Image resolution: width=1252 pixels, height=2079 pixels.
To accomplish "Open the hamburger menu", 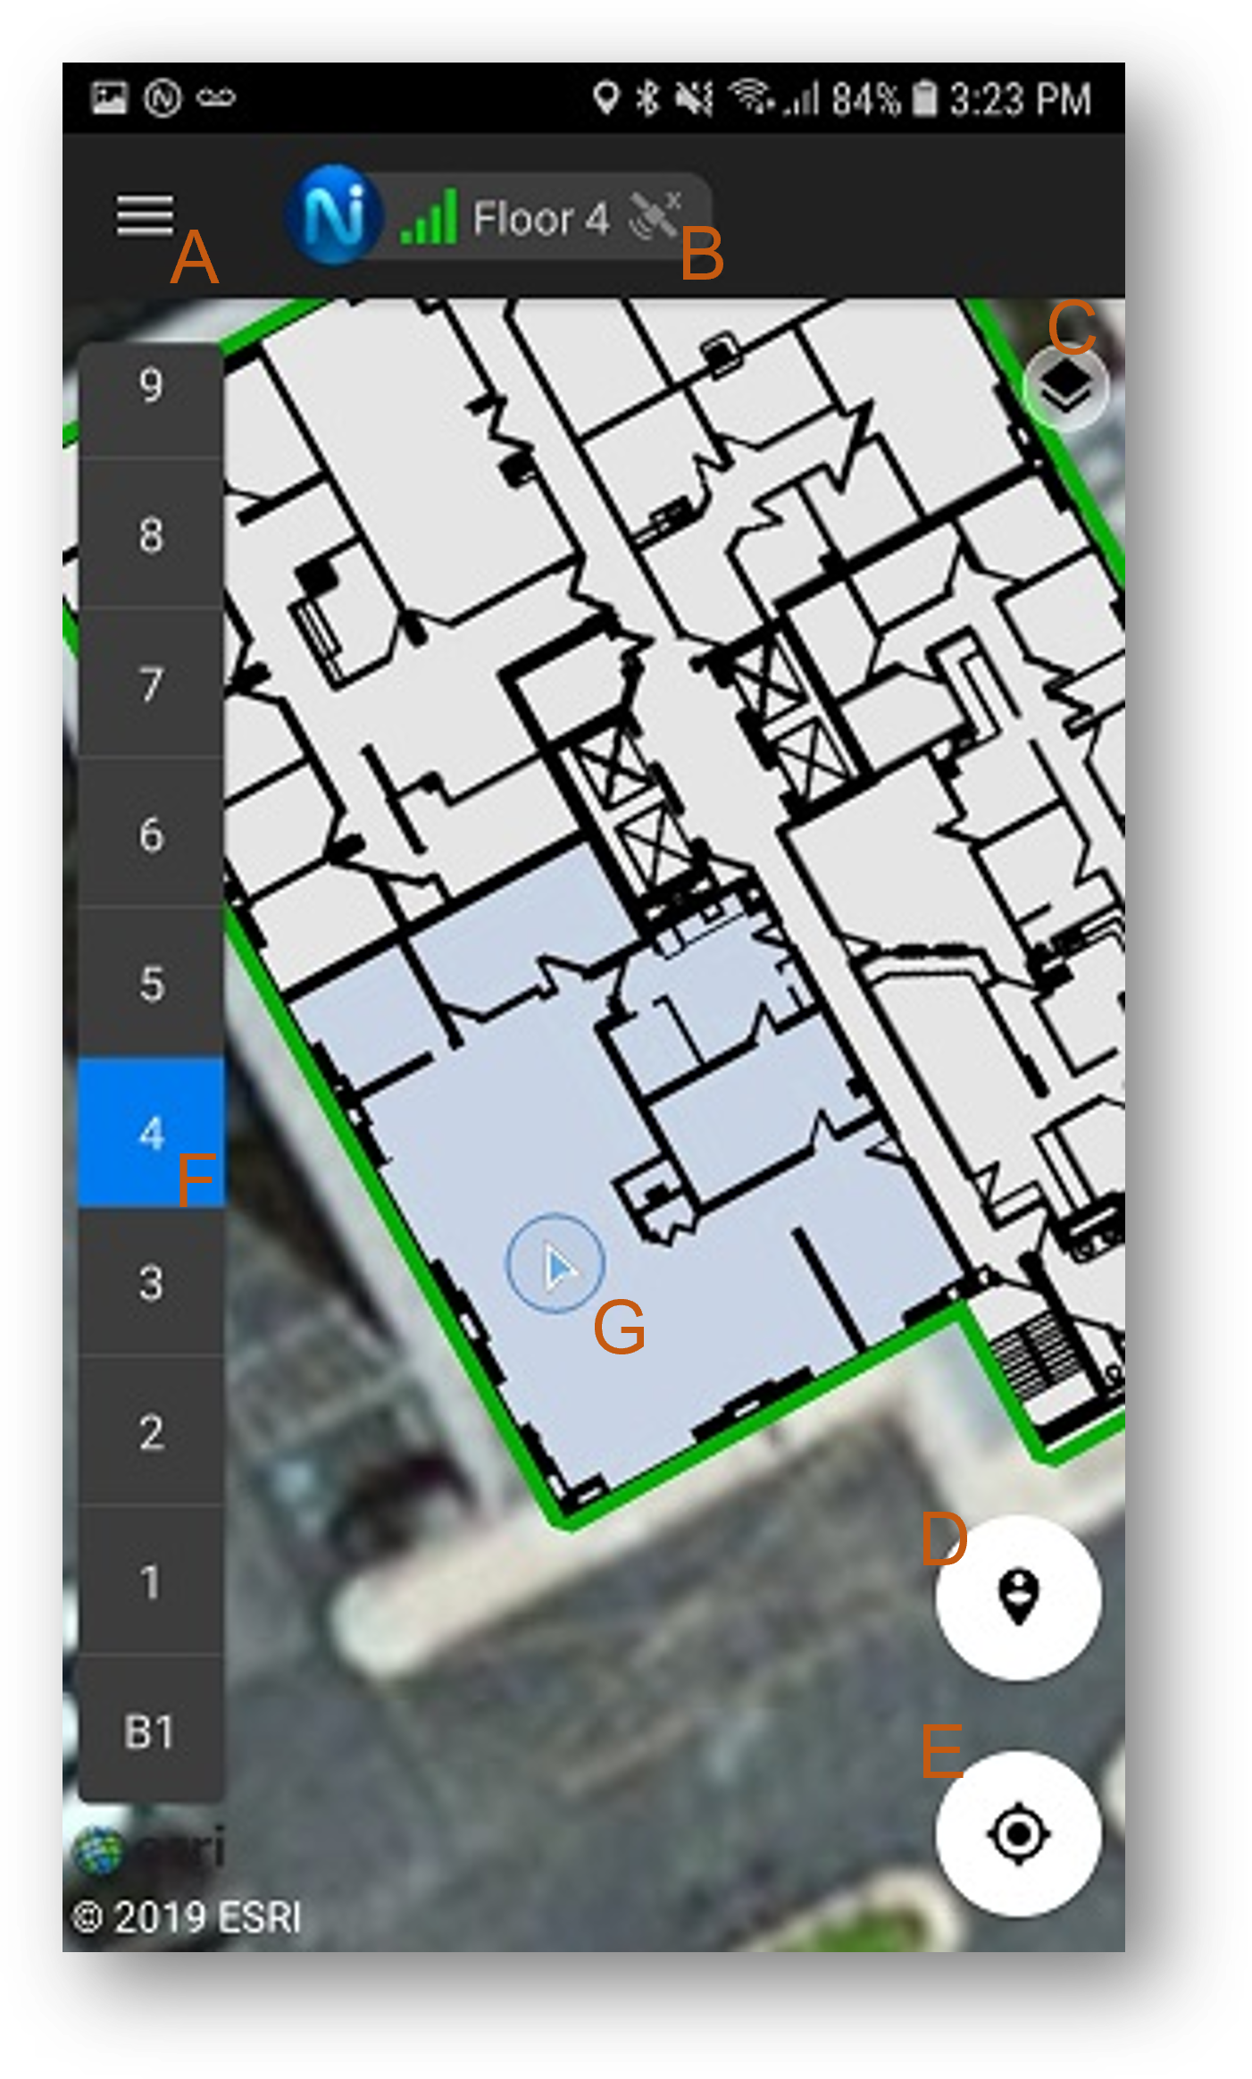I will pos(145,216).
